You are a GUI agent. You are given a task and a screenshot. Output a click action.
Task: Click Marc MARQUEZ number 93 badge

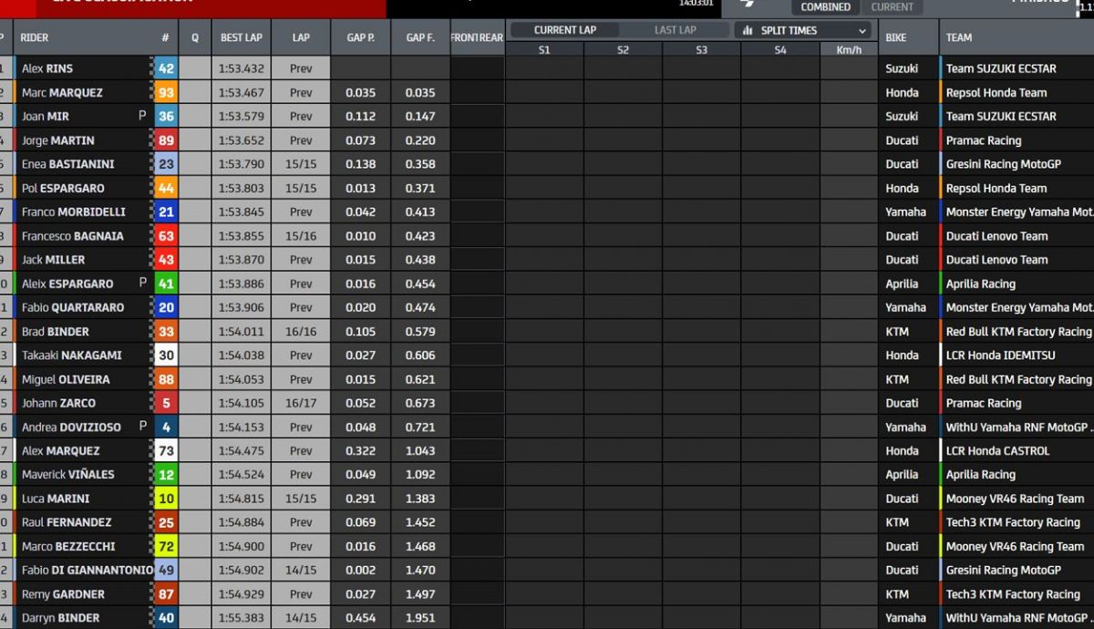166,92
